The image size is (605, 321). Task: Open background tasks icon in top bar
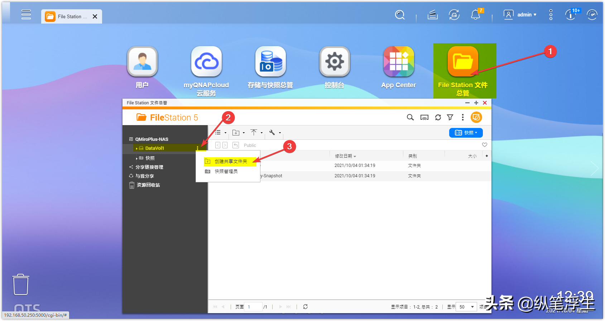pyautogui.click(x=433, y=15)
